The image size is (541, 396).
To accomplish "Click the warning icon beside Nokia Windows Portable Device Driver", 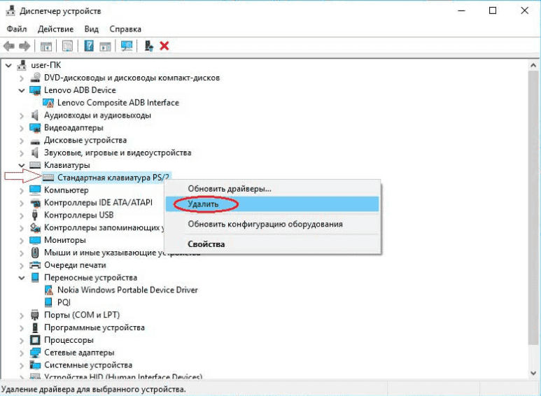I will pos(49,290).
